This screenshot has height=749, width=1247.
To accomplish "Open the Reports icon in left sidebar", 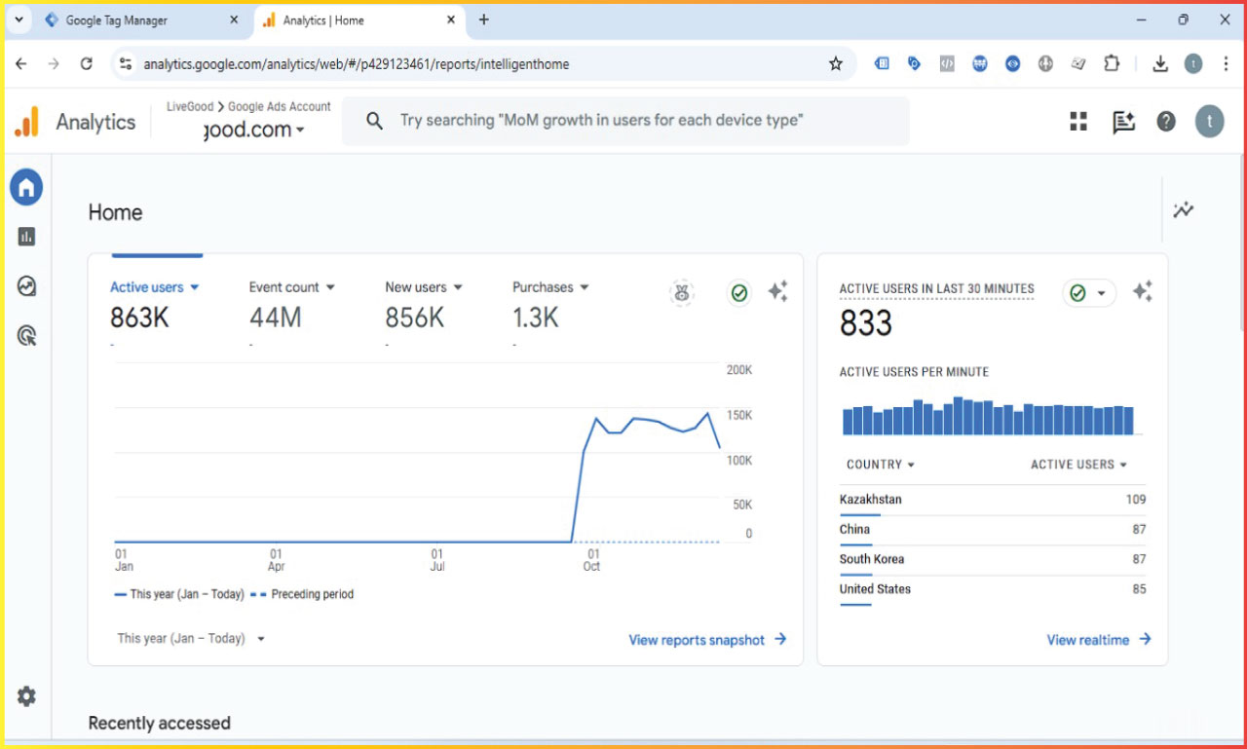I will pyautogui.click(x=26, y=236).
